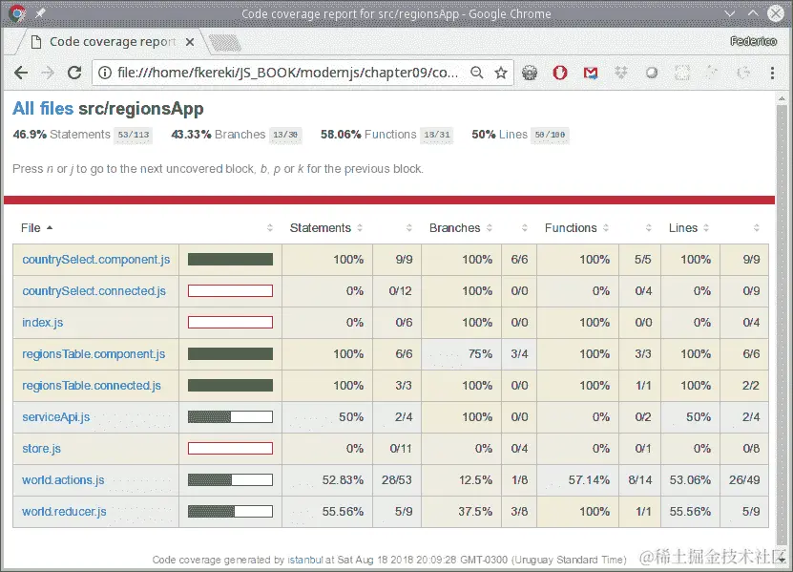Sort by Lines column header
Image resolution: width=793 pixels, height=572 pixels.
click(689, 228)
